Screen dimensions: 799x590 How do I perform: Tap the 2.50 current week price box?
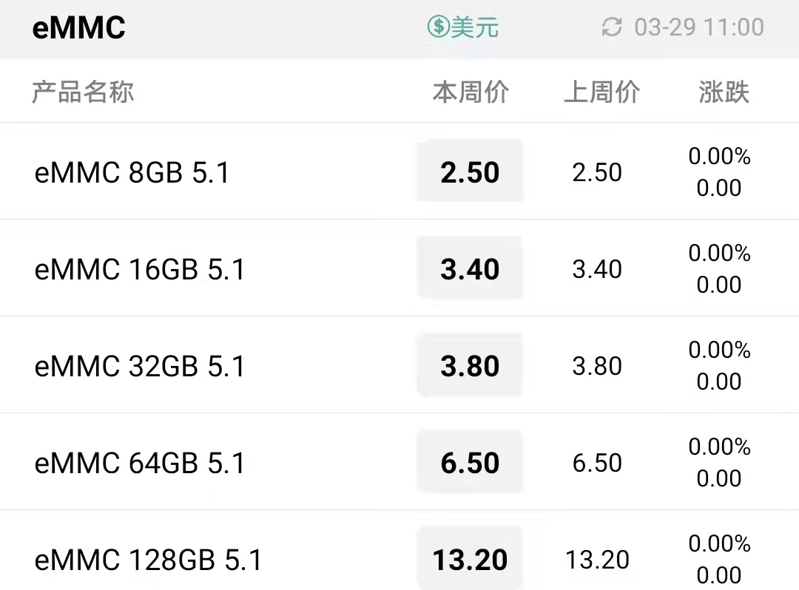470,172
